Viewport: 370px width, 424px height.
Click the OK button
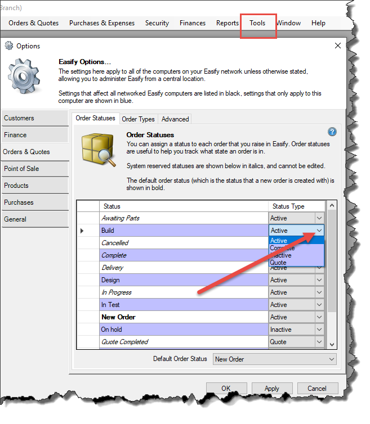tap(226, 388)
